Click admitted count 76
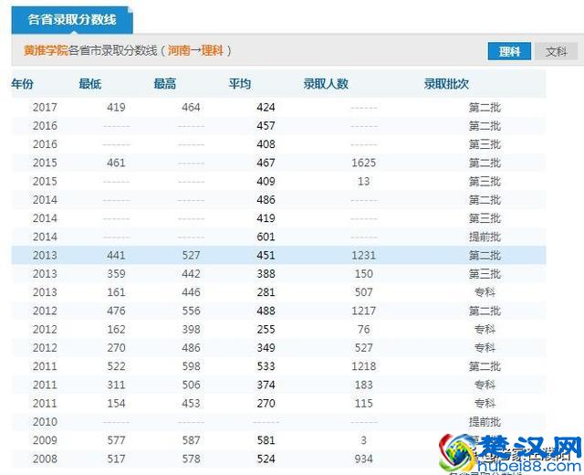 point(364,329)
